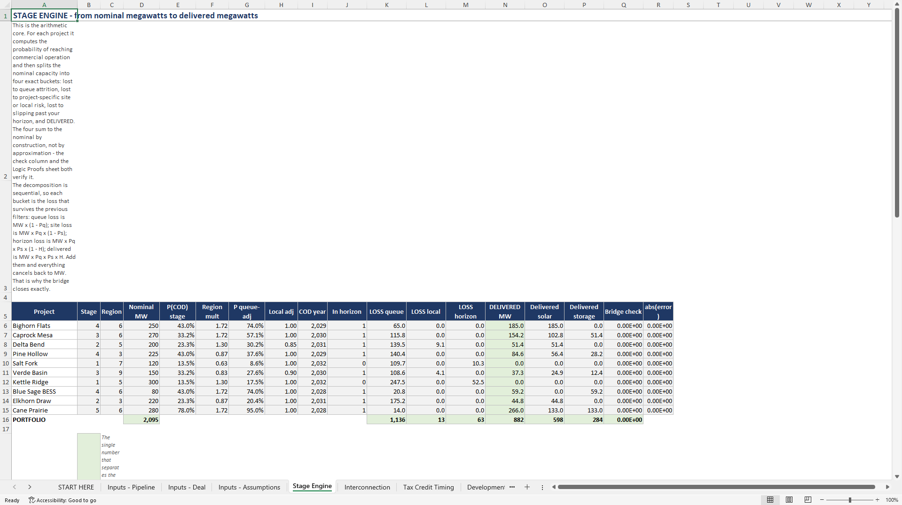The width and height of the screenshot is (902, 505).
Task: Select portfolio LOSS queue total 1,136
Action: click(386, 420)
